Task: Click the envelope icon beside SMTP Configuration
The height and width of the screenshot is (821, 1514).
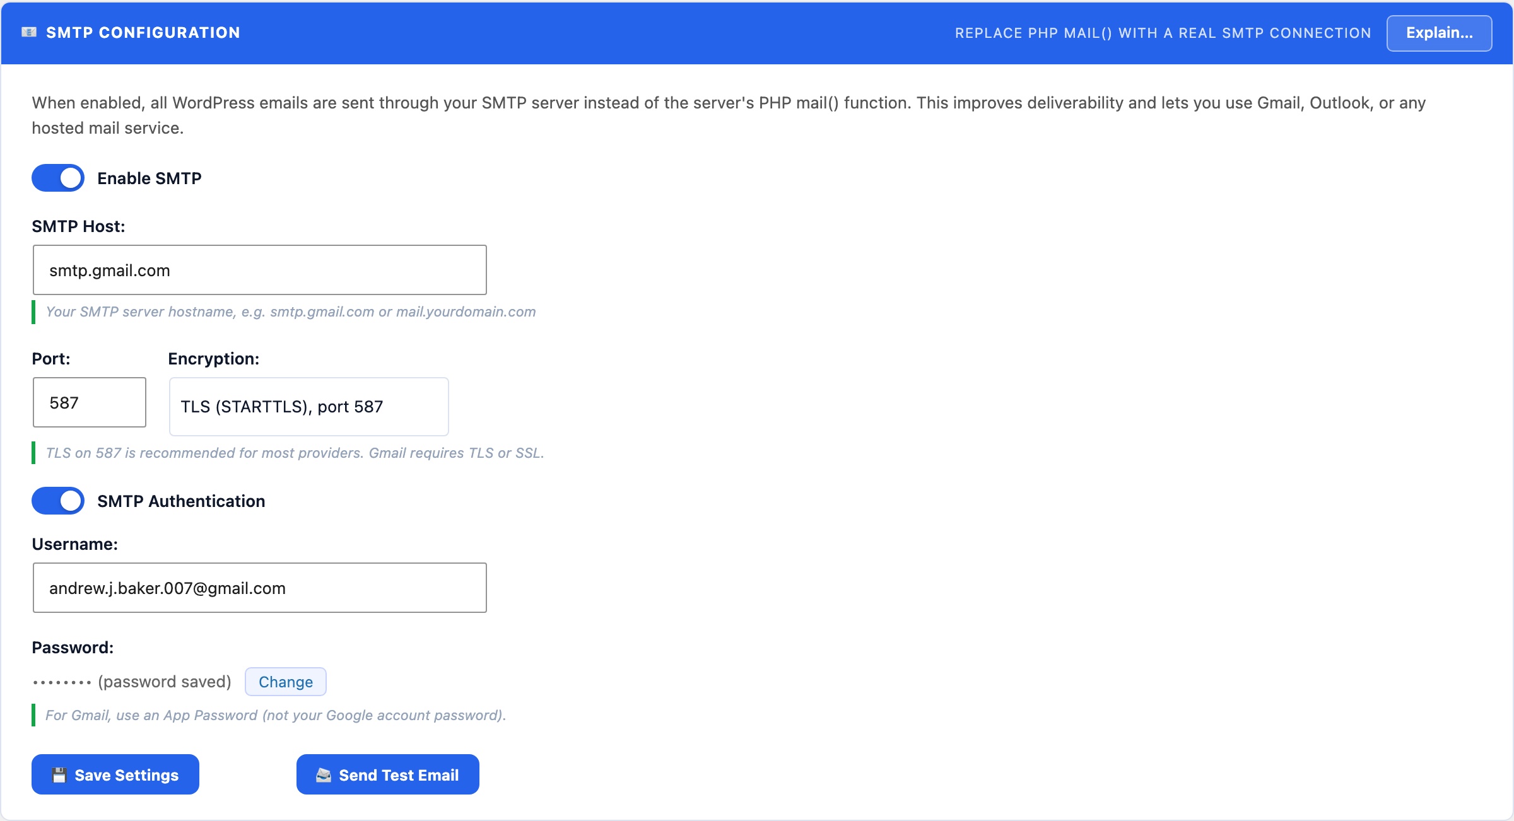Action: click(29, 32)
